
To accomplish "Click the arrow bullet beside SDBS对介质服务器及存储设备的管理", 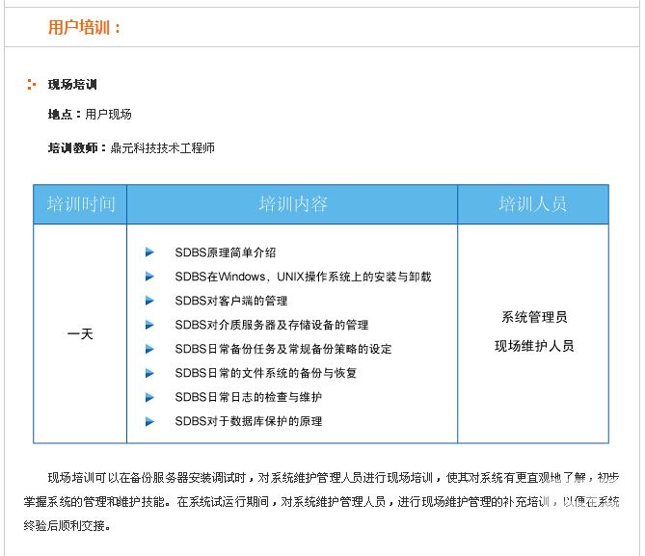I will [x=149, y=325].
